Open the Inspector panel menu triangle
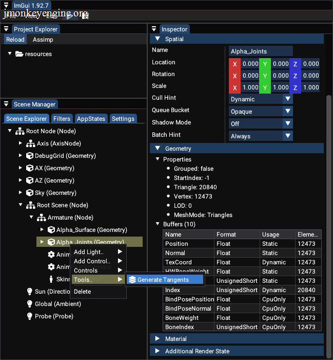Screen dimensions: 333x360 pos(154,29)
